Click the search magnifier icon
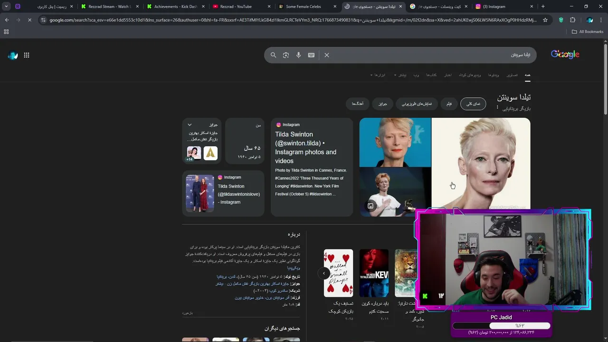 [x=273, y=55]
